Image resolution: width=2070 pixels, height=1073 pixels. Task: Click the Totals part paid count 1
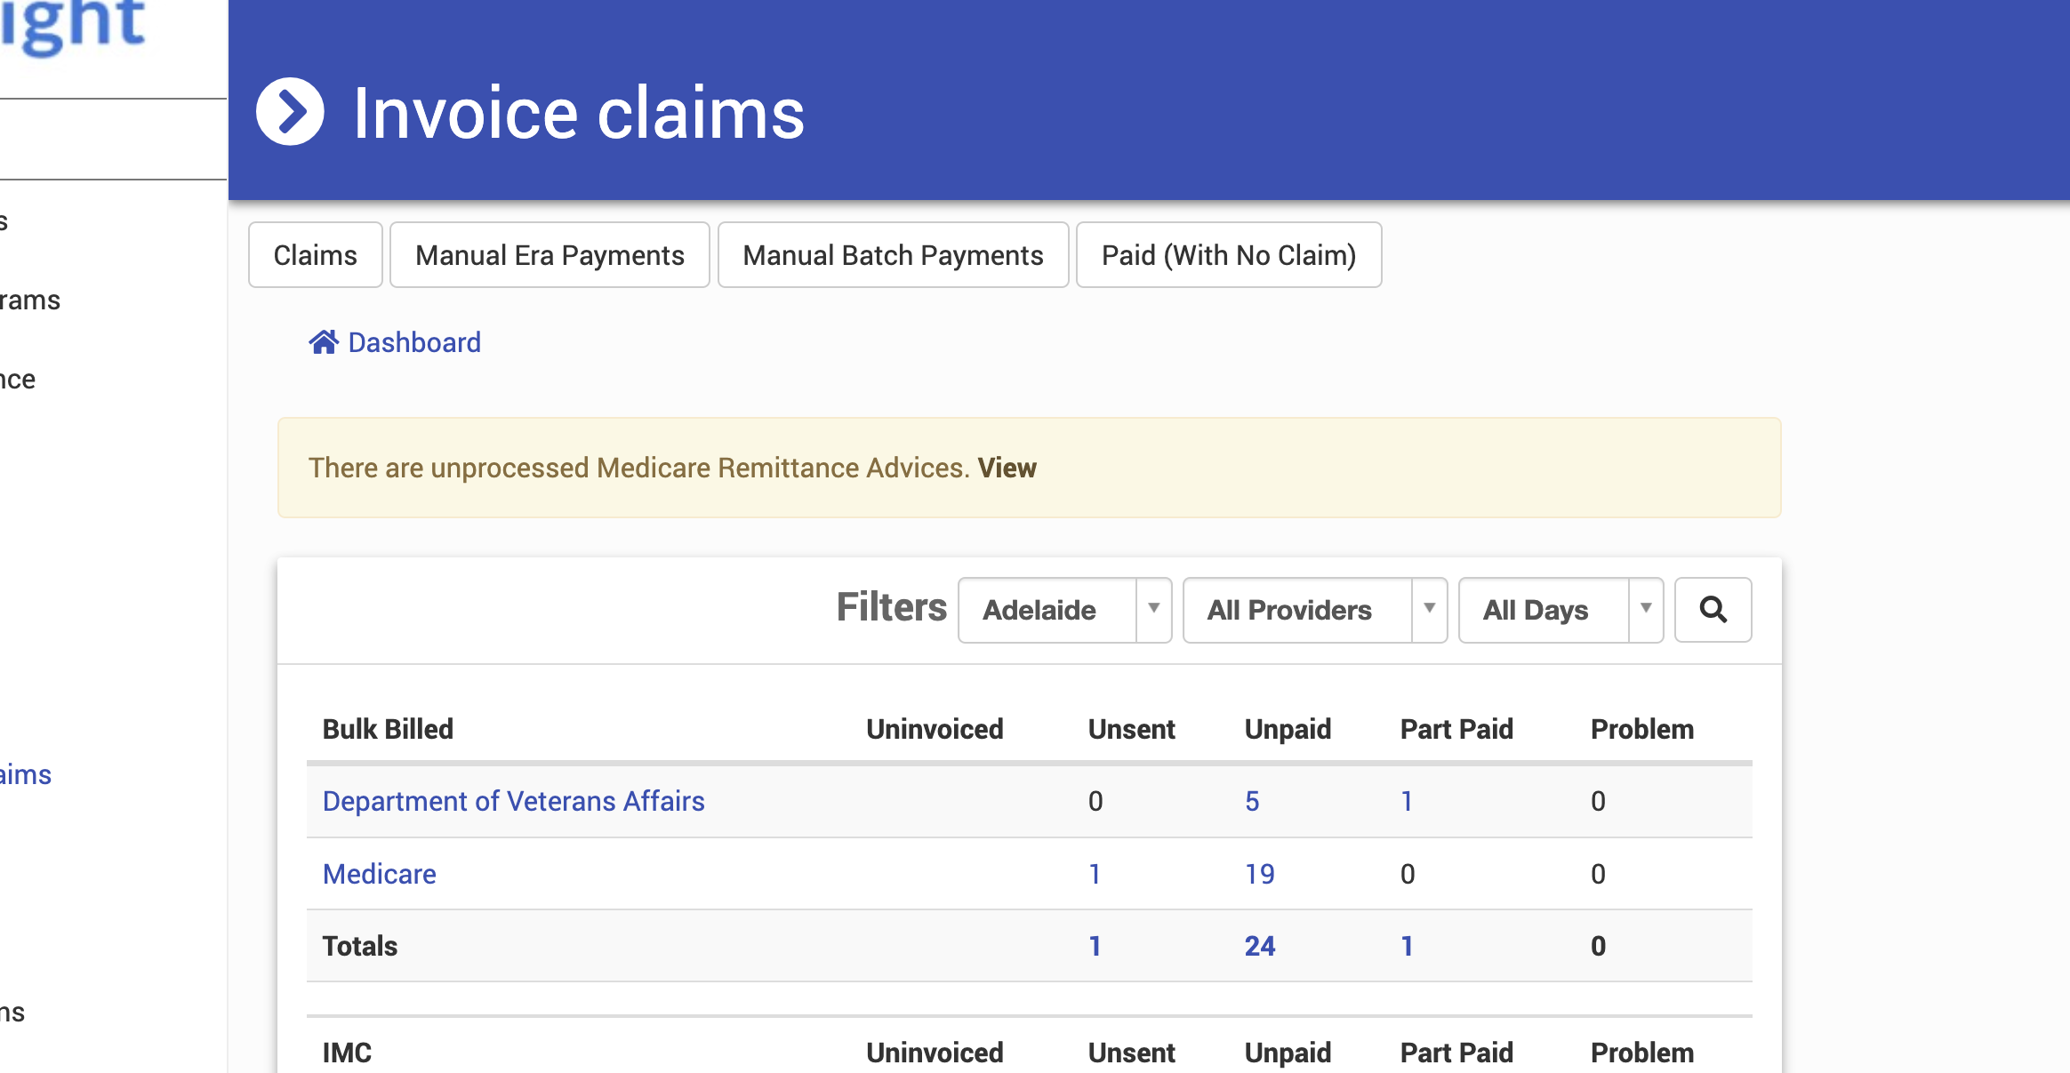coord(1407,946)
